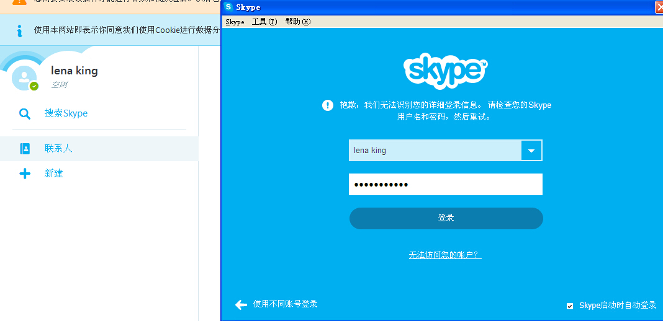Click 使用不同账号登录 link
This screenshot has height=321, width=663.
click(x=285, y=304)
